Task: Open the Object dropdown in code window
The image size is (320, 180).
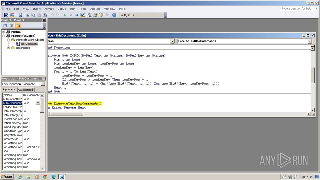Action: tap(172, 41)
